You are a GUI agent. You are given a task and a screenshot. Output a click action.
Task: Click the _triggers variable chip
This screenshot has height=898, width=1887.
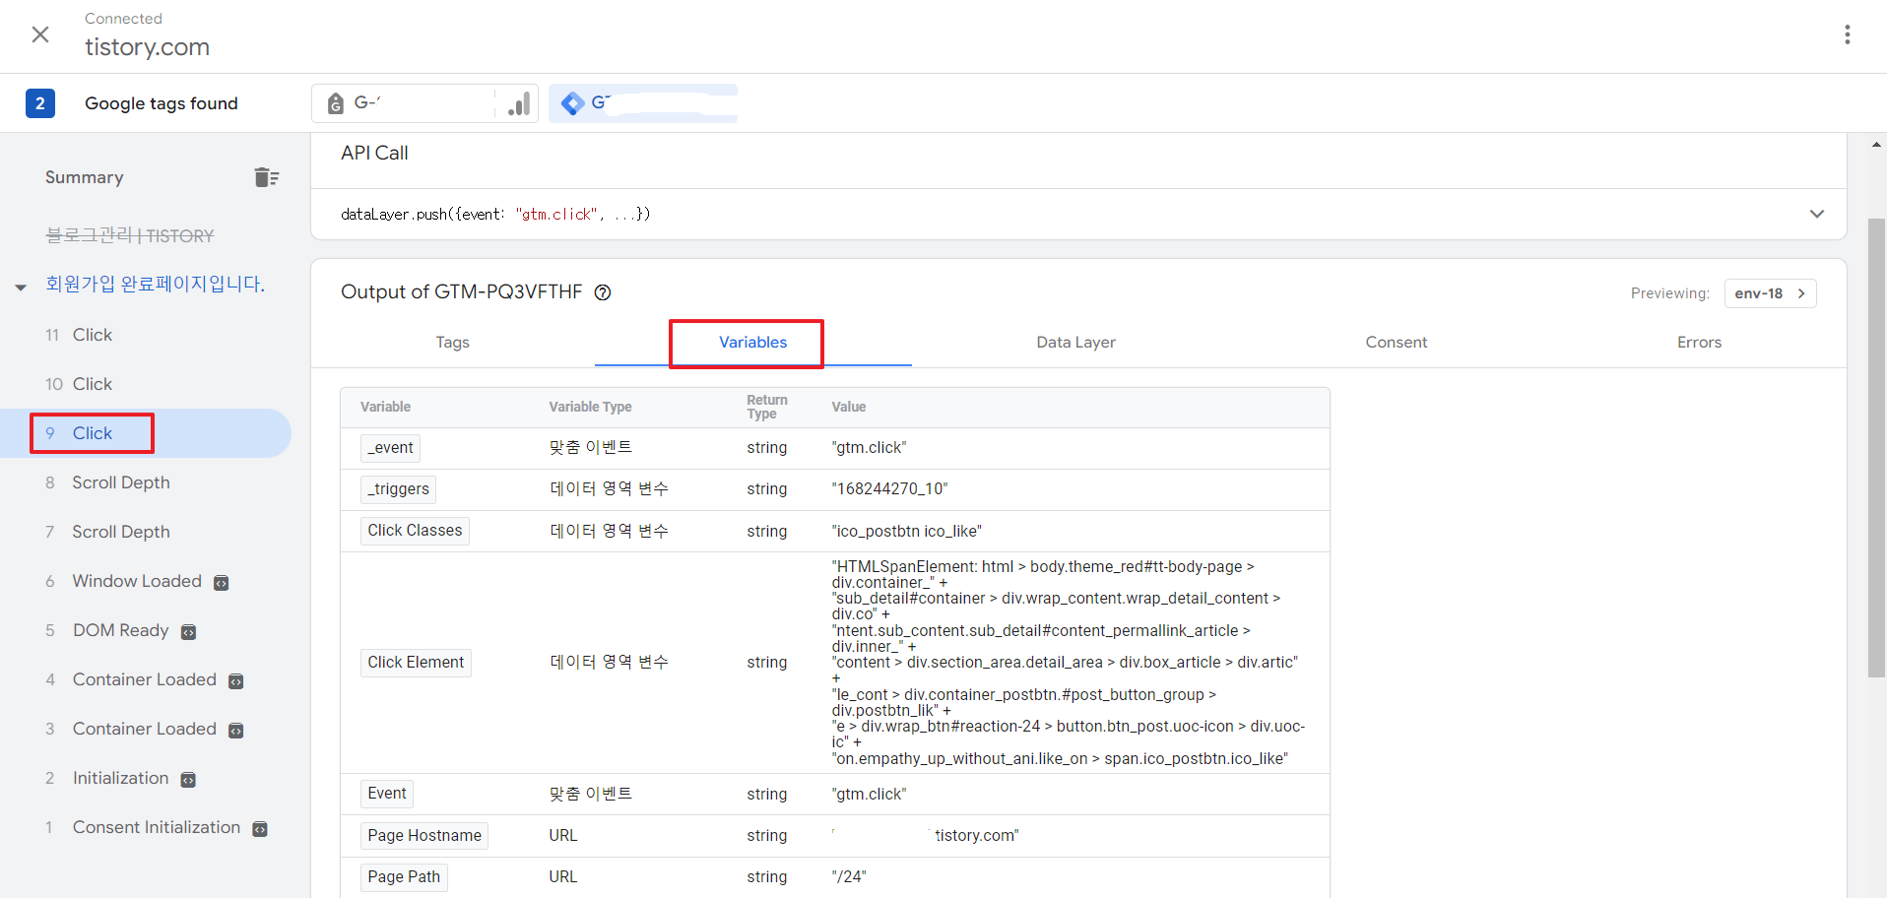[398, 489]
